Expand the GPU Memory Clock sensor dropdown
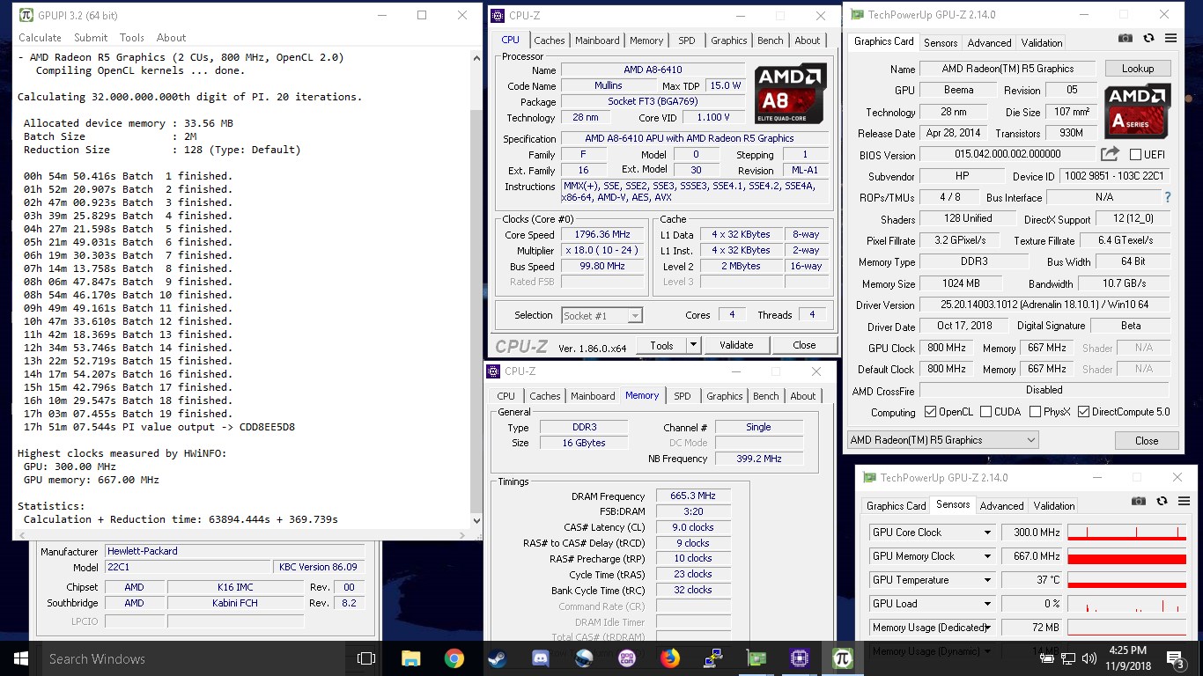Image resolution: width=1203 pixels, height=676 pixels. click(987, 556)
